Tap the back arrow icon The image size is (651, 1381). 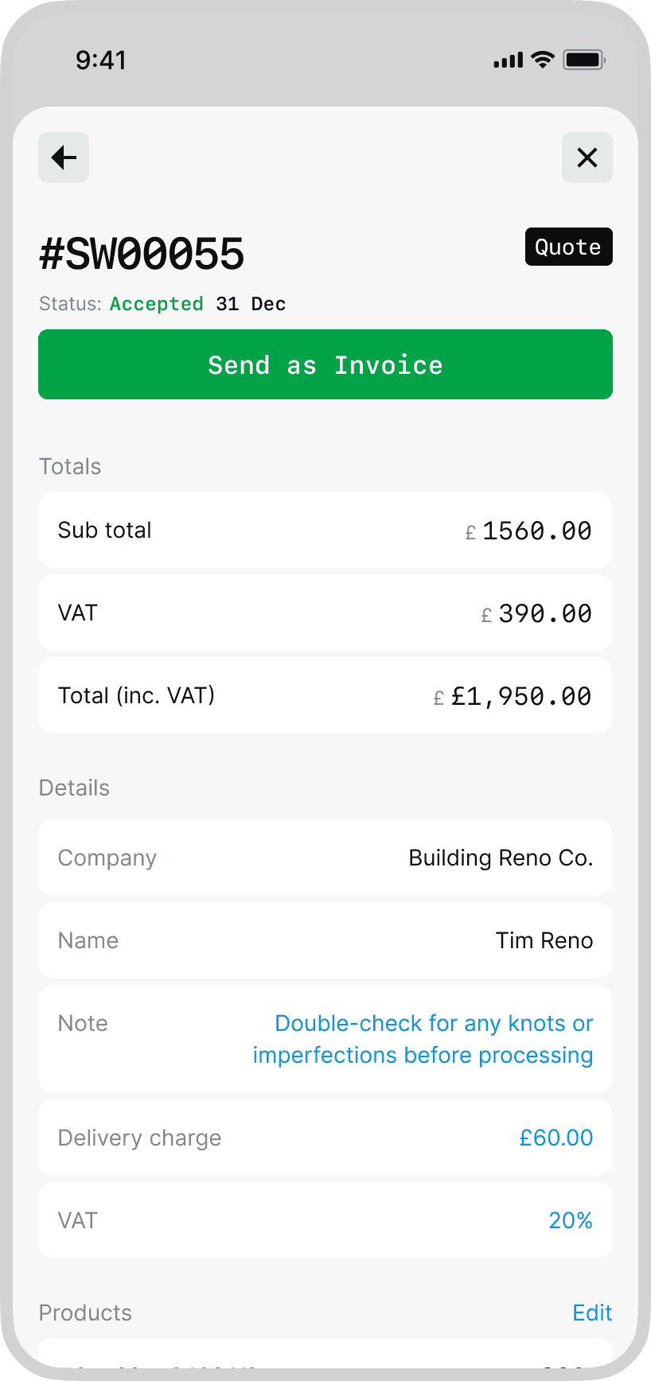[x=64, y=158]
